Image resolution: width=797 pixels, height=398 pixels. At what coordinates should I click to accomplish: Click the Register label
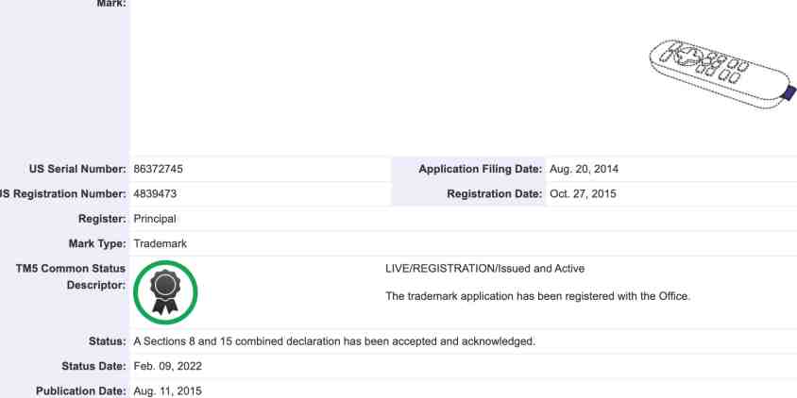102,219
